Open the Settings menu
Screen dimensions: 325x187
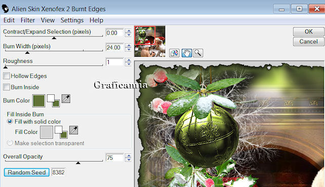(x=72, y=20)
